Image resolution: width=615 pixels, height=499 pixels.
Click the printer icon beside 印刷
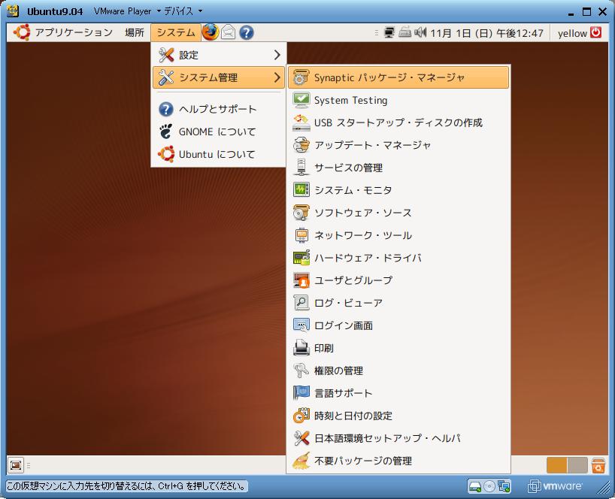(x=301, y=348)
